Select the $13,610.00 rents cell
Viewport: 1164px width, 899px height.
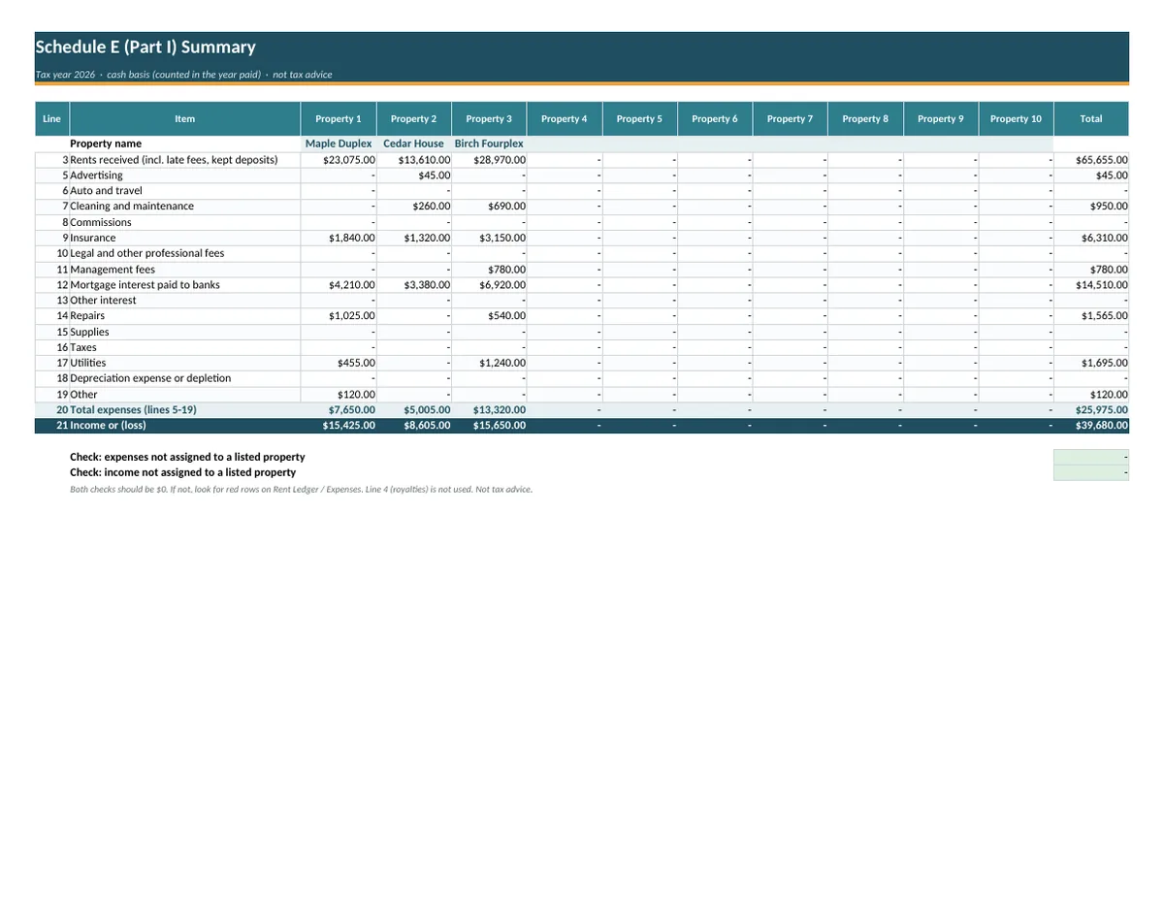tap(414, 159)
